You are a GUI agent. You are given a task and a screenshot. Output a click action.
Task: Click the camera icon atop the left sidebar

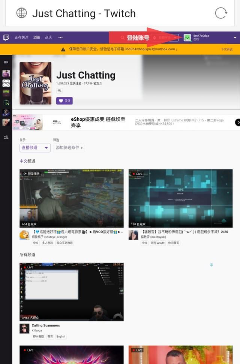pyautogui.click(x=6, y=62)
